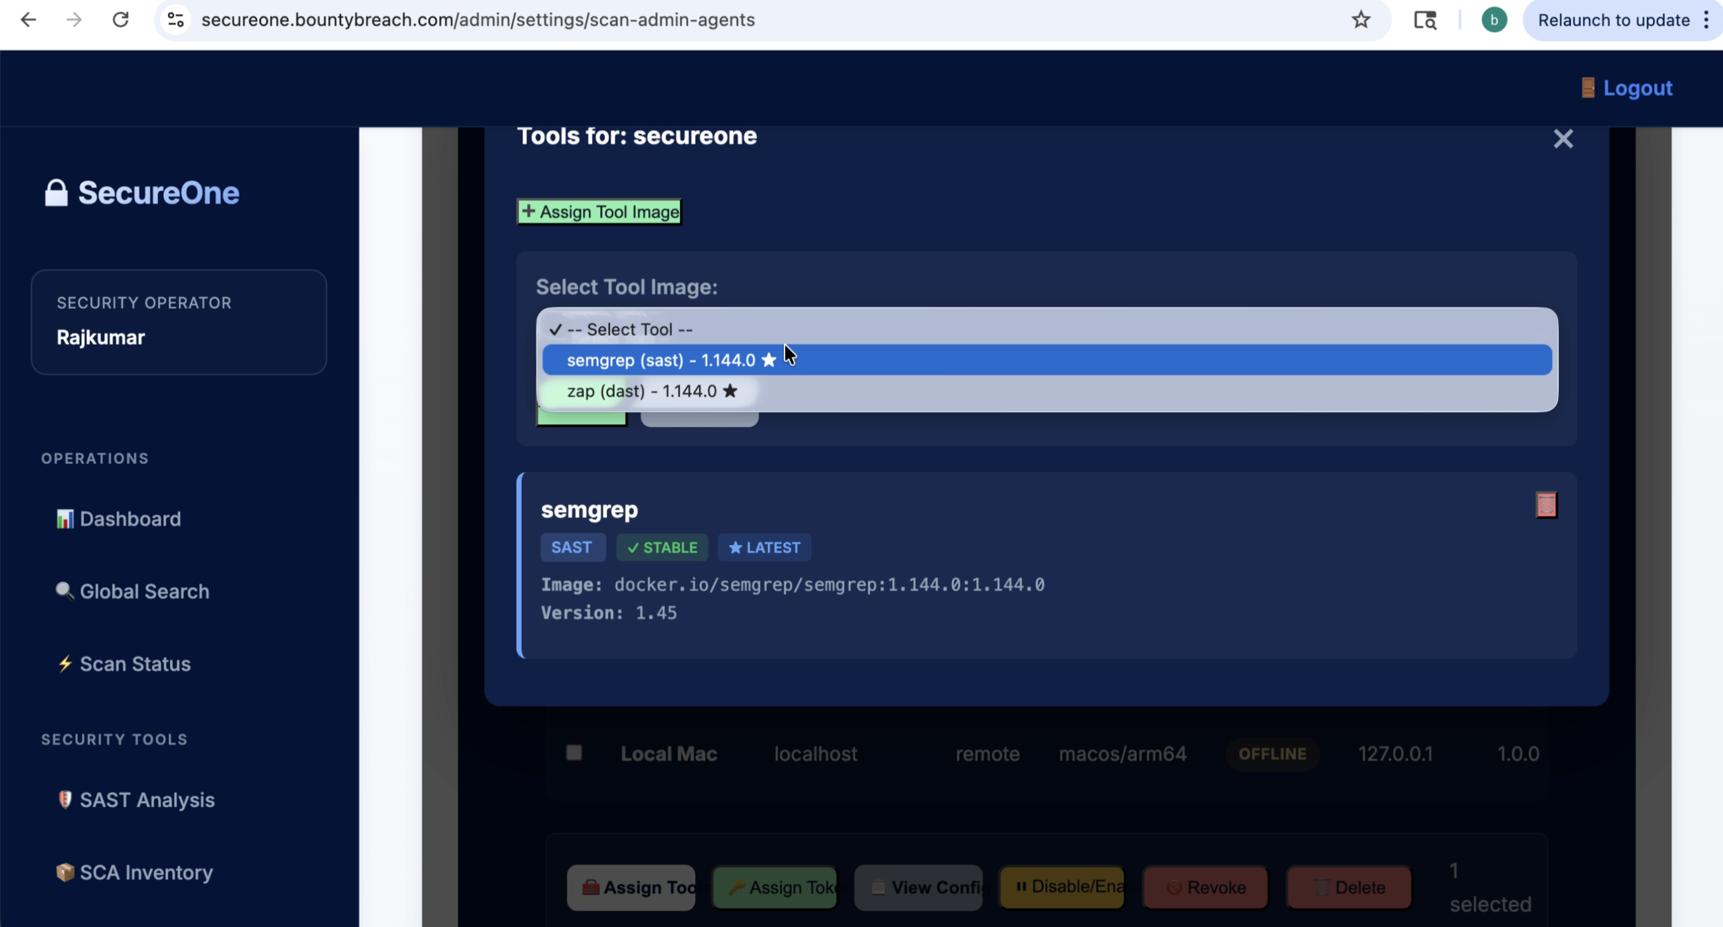This screenshot has width=1723, height=927.
Task: Remove the semgrep tool with trash icon
Action: (1547, 505)
